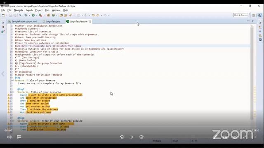The image size is (264, 148).
Task: Open captions in the video player
Action: pos(19,137)
